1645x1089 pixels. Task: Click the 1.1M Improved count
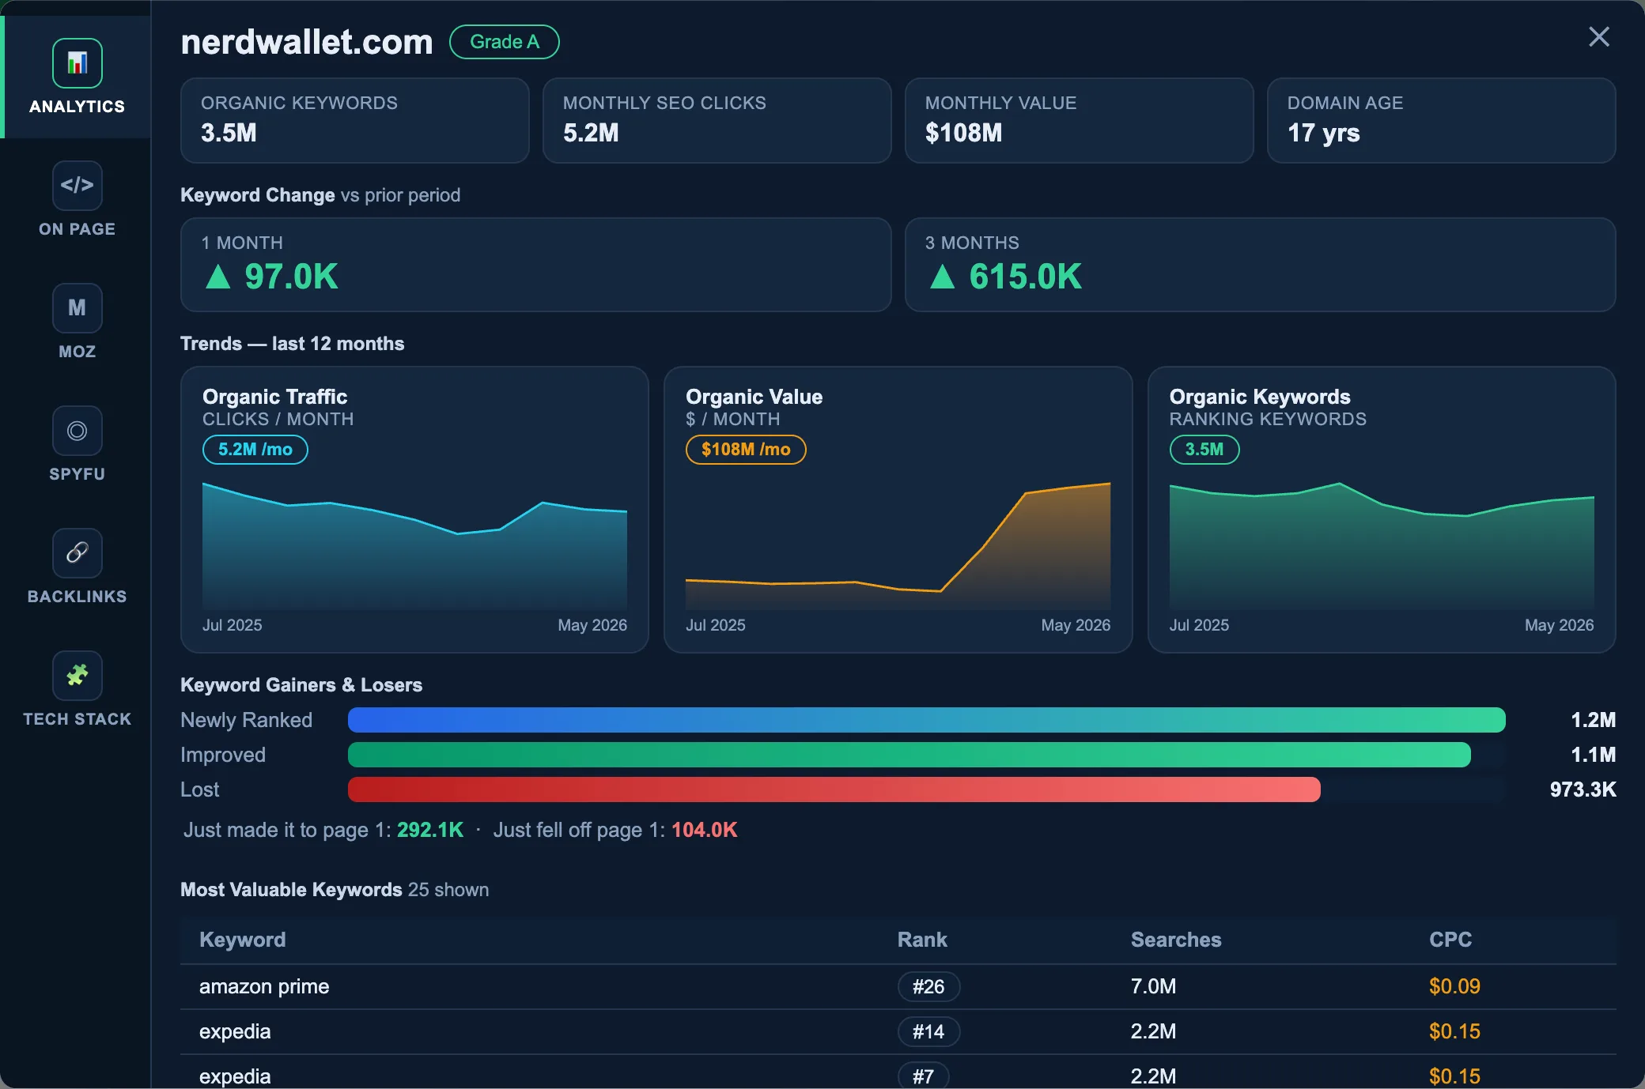point(1593,755)
